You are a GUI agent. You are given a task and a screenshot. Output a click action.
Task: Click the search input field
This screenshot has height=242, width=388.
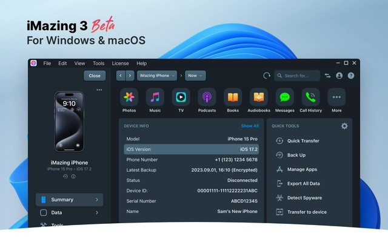coord(297,76)
